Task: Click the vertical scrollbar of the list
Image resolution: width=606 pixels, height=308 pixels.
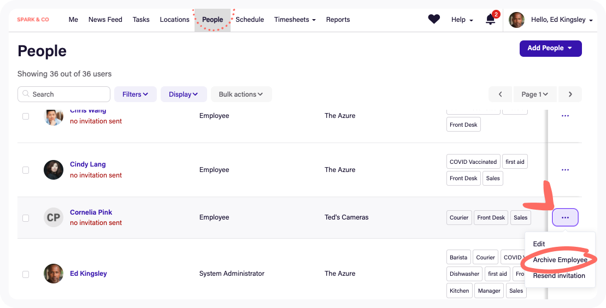Action: pos(547,164)
